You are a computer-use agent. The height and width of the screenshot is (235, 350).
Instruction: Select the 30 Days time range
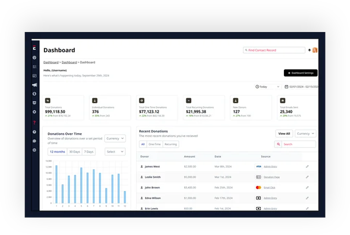[75, 152]
